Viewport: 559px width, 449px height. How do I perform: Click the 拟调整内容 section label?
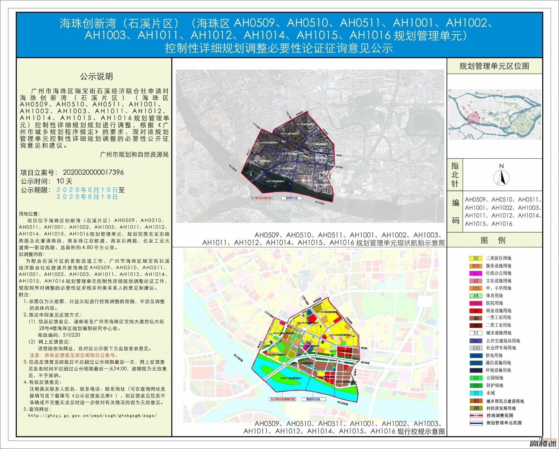tap(32, 254)
